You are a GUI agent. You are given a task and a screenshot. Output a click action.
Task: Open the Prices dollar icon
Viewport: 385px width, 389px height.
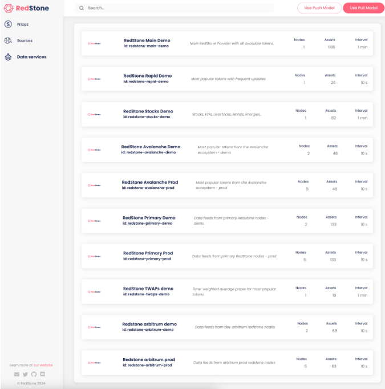(8, 25)
